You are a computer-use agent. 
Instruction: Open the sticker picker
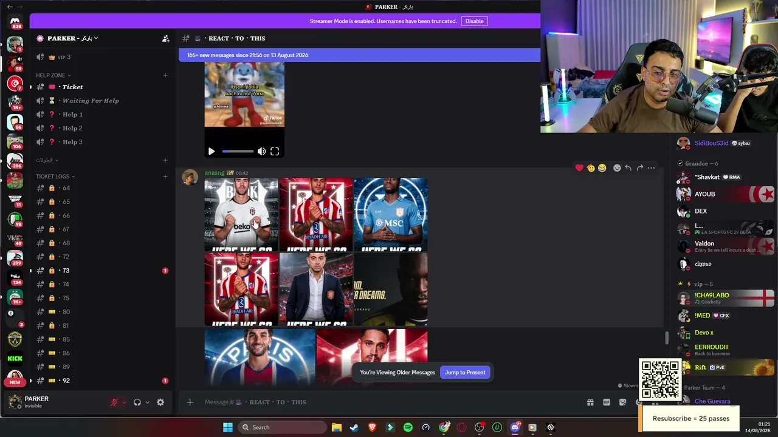[x=622, y=402]
